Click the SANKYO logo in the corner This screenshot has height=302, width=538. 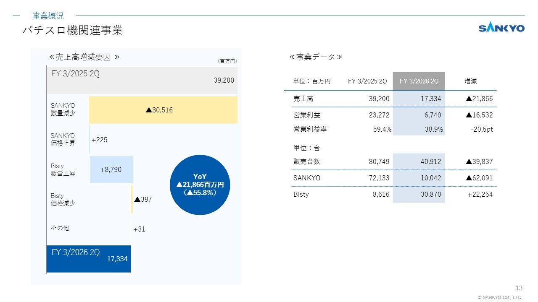(x=501, y=28)
